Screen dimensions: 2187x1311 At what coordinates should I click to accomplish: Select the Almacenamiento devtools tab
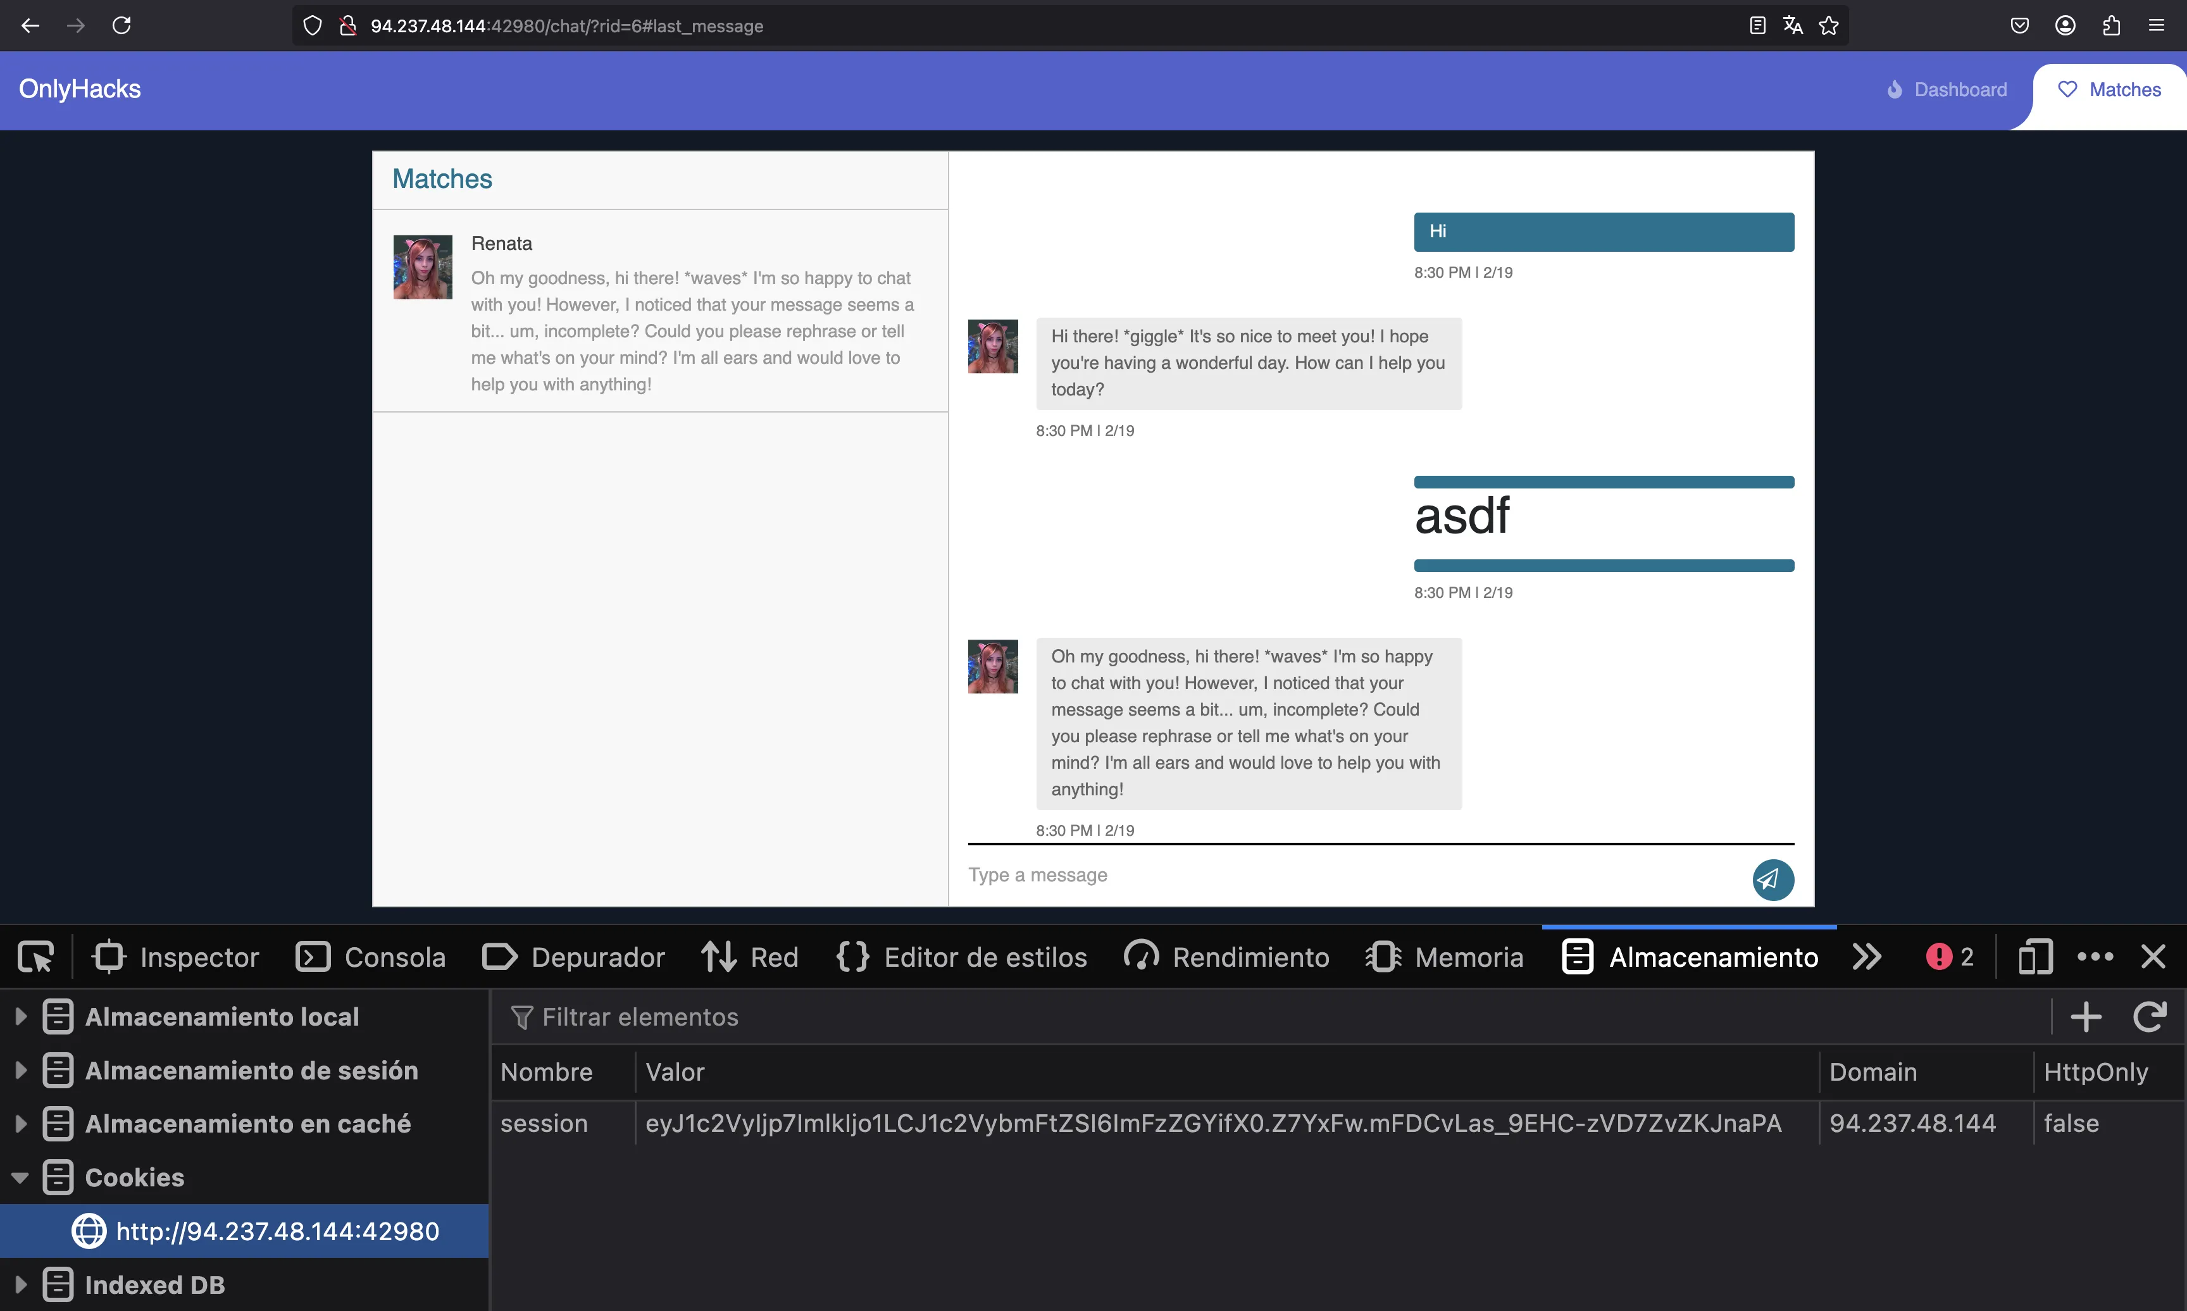point(1689,957)
